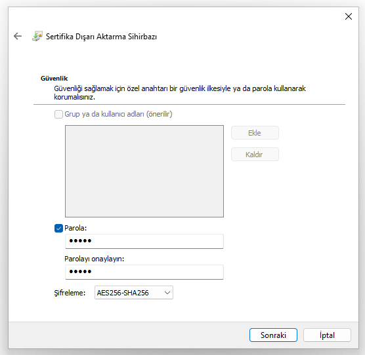365x355 pixels.
Task: Click the Sonraki button
Action: tap(273, 335)
